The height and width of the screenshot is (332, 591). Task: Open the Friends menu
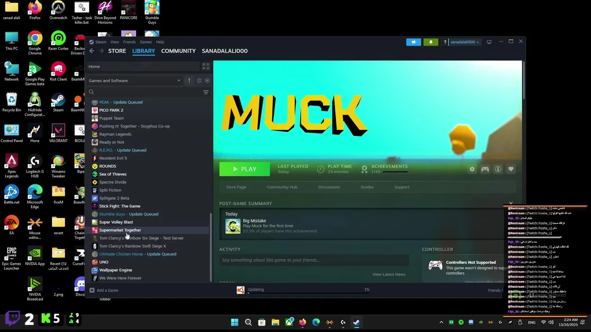(x=129, y=42)
